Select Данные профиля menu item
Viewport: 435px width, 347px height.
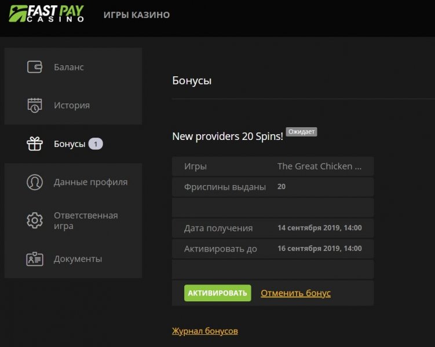pos(90,182)
